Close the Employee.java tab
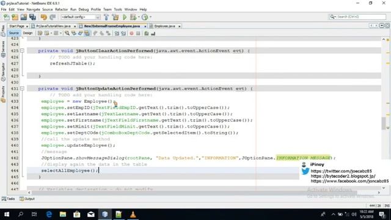The width and height of the screenshot is (391, 220). (179, 26)
